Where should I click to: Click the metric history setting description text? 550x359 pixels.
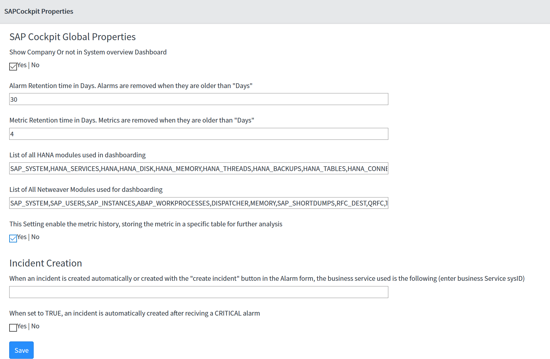click(x=146, y=224)
